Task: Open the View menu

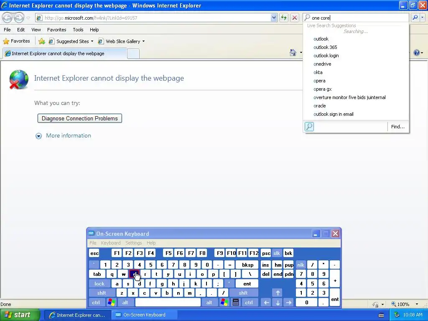Action: point(36,30)
